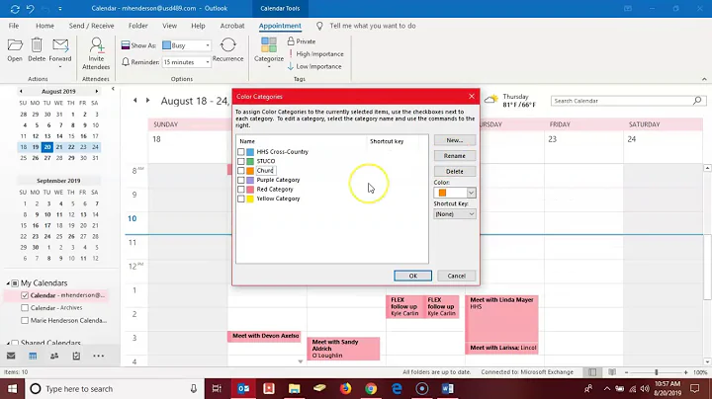
Task: Uncheck the Calendar - mhenderson calendar
Action: pyautogui.click(x=25, y=295)
